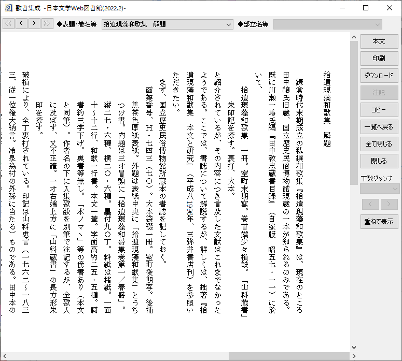
Task: Click the line beginning 田中穣氏旧蔵
Action: tap(286, 190)
